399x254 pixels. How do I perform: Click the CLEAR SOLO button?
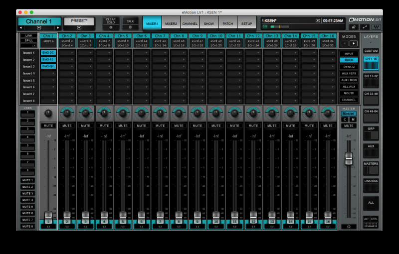point(111,21)
